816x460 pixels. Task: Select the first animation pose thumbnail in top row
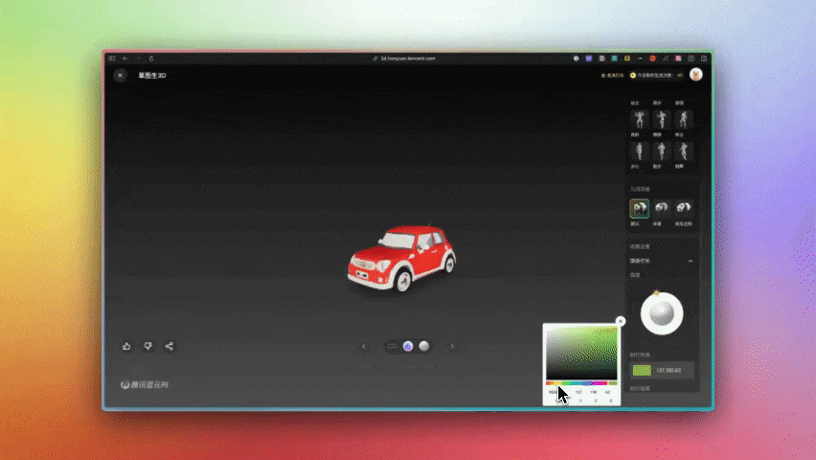click(x=640, y=119)
